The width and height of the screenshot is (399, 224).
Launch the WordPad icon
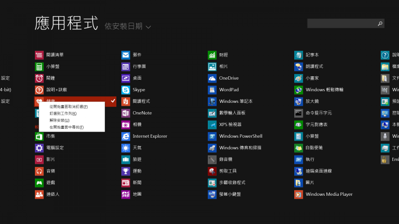(x=212, y=90)
